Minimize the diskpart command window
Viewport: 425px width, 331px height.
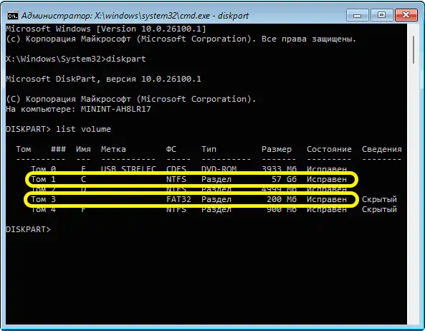point(357,15)
